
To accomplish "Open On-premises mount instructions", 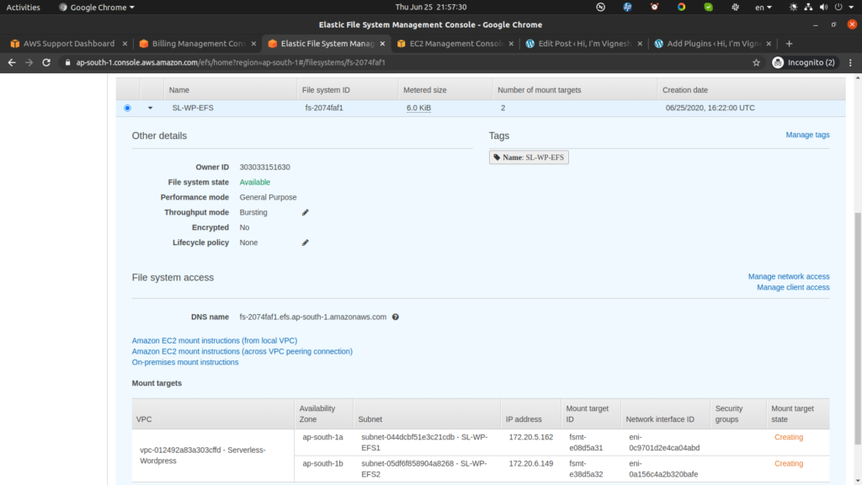I will (x=184, y=362).
